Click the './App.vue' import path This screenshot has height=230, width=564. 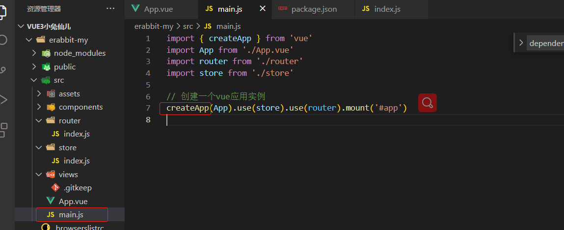coord(269,50)
